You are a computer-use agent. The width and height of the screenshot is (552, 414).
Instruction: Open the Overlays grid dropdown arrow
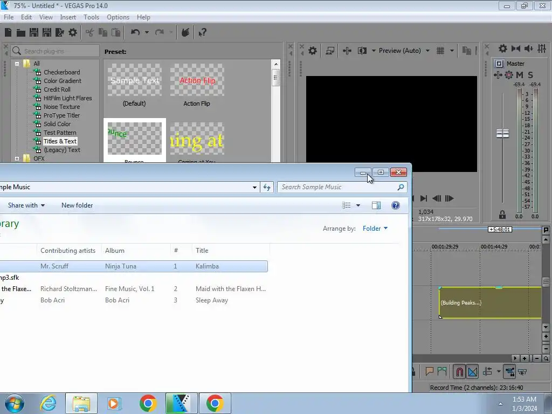pyautogui.click(x=452, y=51)
